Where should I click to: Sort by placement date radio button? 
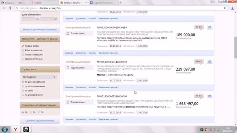pyautogui.click(x=23, y=86)
